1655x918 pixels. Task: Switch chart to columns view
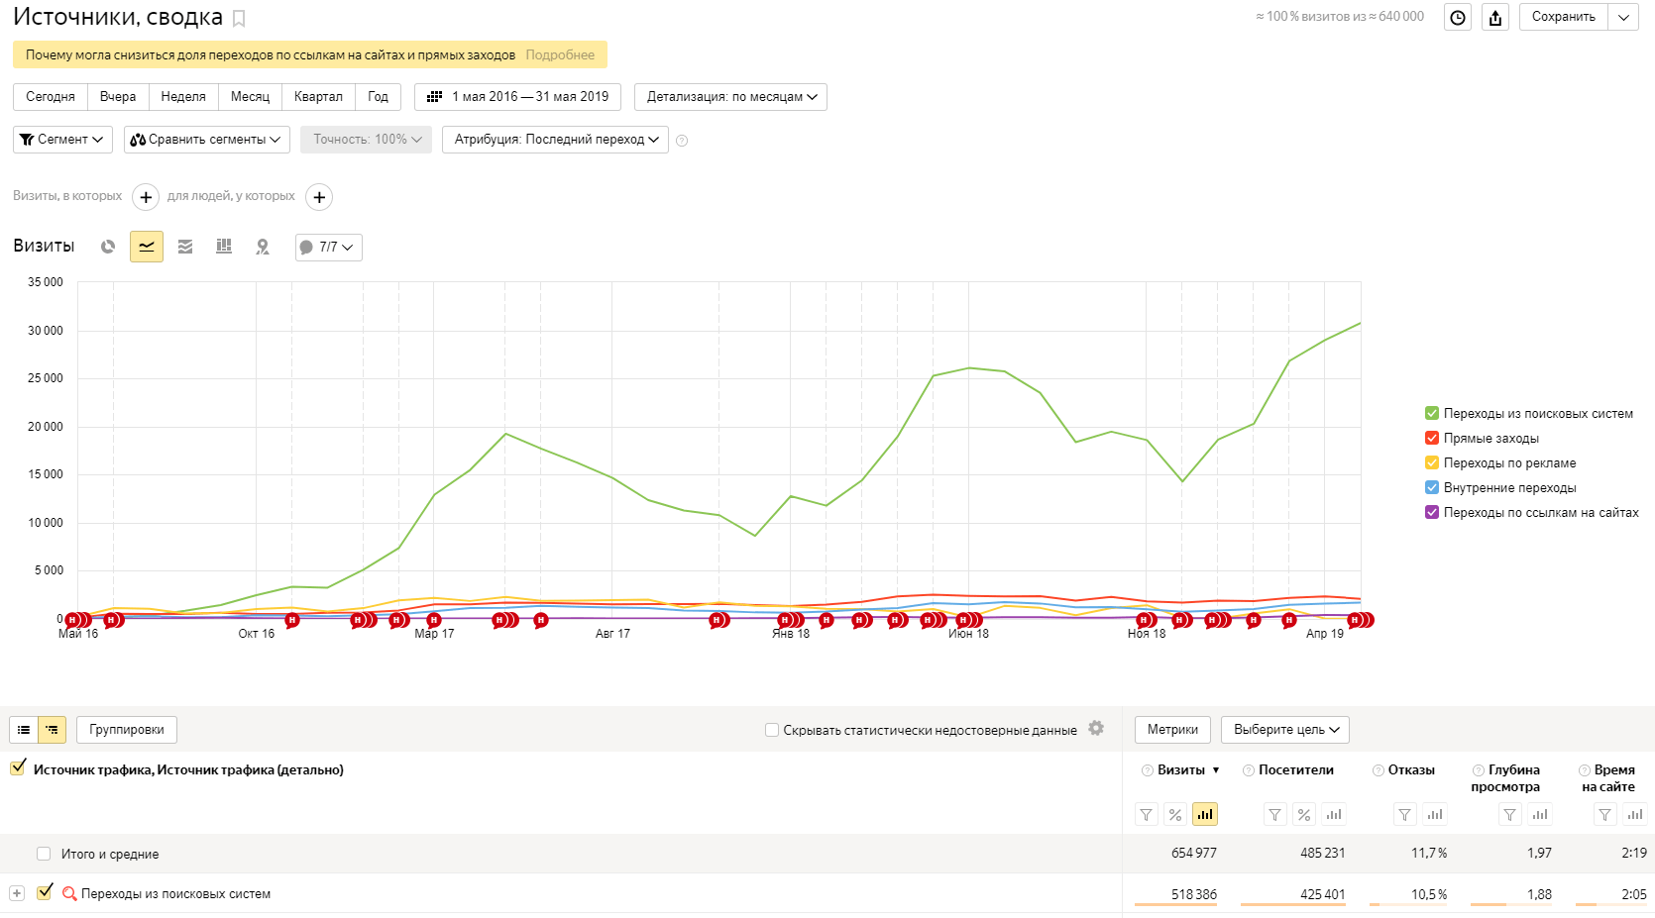224,247
